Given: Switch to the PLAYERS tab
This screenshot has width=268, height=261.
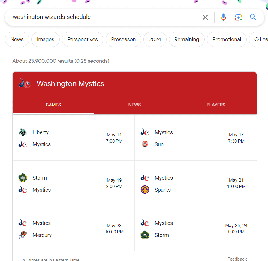Looking at the screenshot, I should [216, 105].
